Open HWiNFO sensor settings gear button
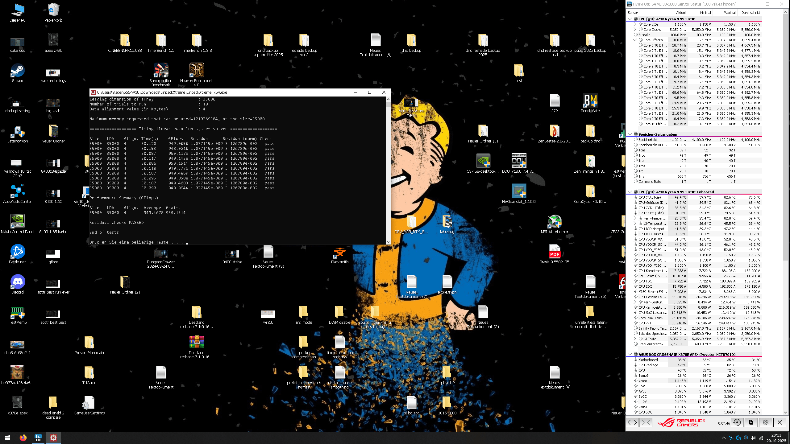Viewport: 790px width, 444px height. click(x=766, y=422)
